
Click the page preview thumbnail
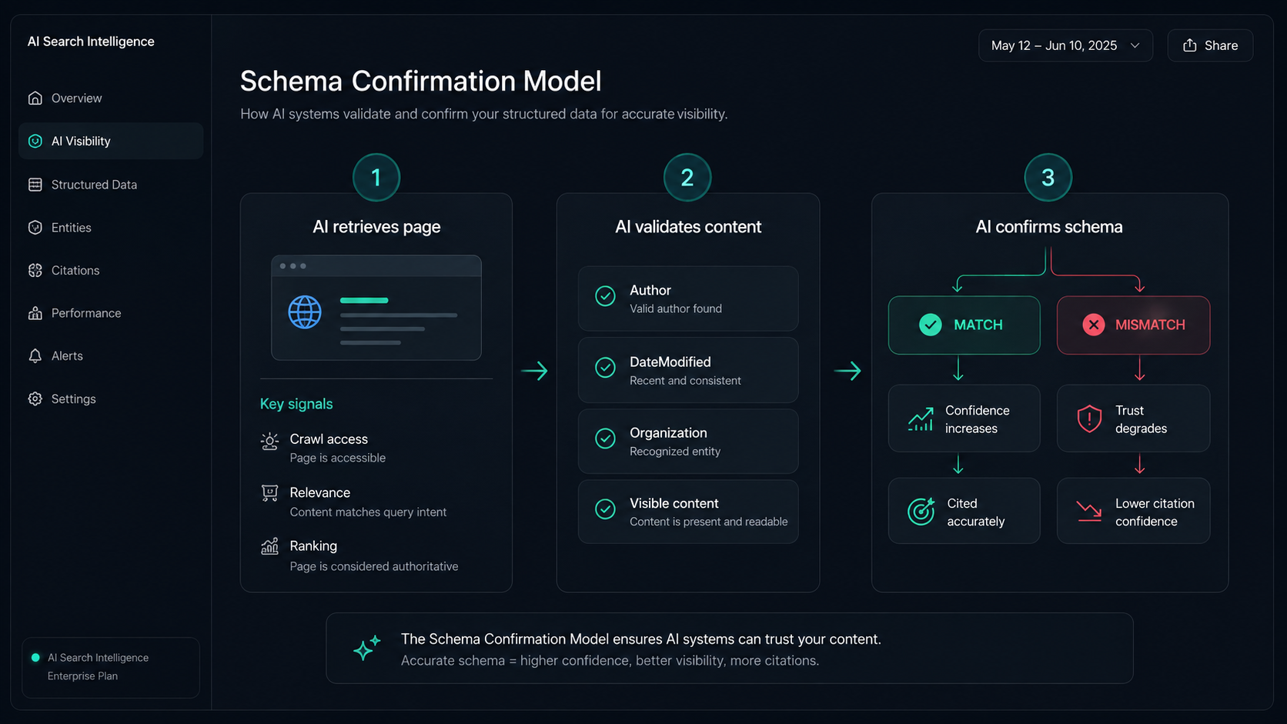coord(376,308)
